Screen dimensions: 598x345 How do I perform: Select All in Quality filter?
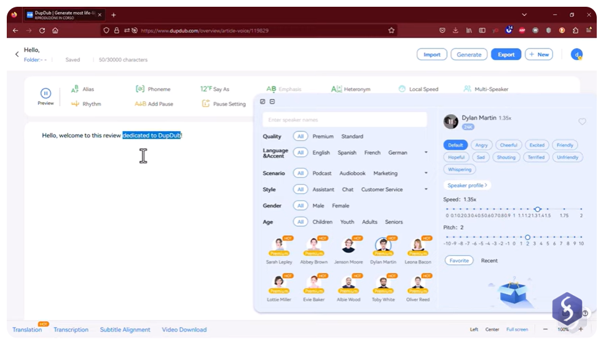coord(300,136)
